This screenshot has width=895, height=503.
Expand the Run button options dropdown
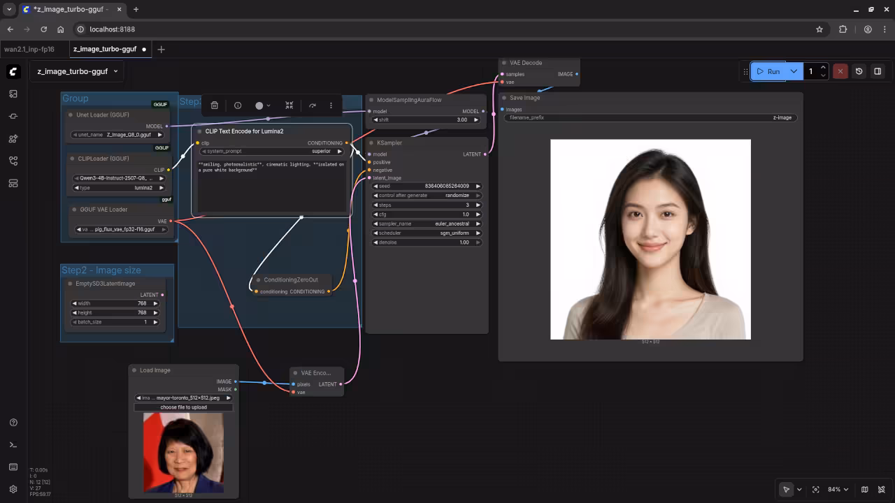pos(794,71)
